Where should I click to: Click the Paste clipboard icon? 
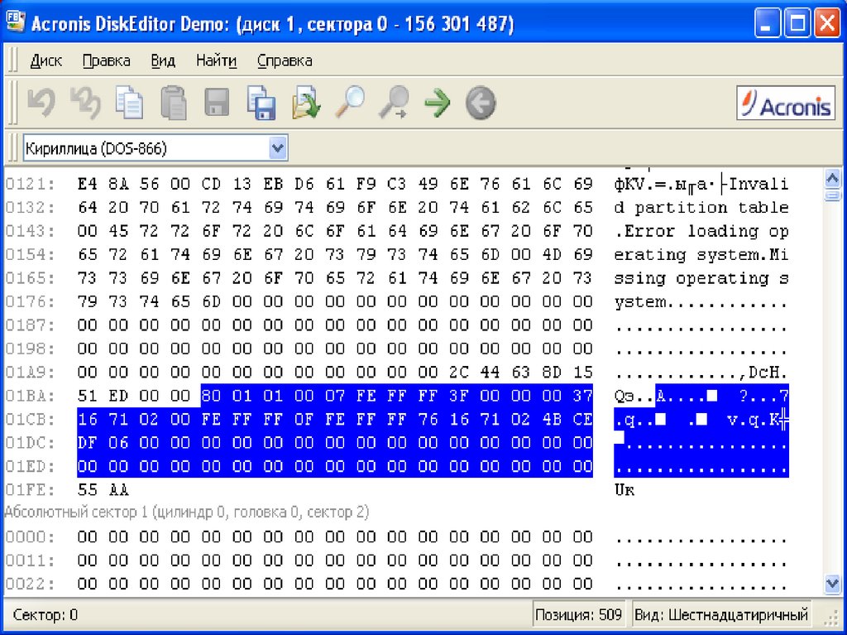[174, 102]
